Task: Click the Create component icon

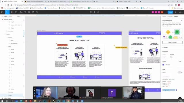Action: point(95,12)
